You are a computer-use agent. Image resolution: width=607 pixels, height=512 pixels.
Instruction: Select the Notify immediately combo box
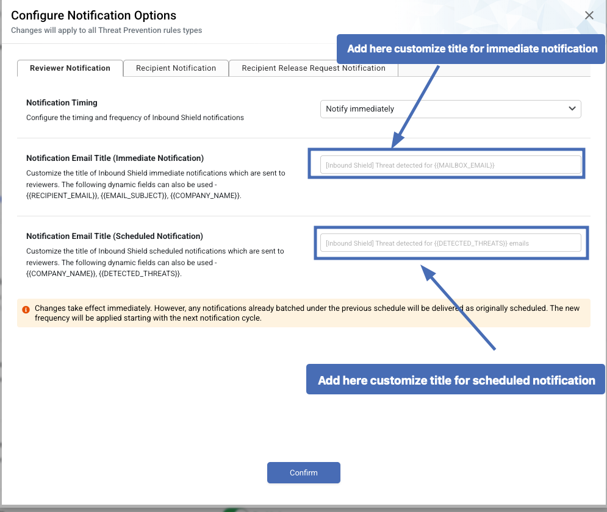[x=451, y=109]
